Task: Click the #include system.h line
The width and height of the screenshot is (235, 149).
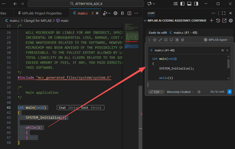Action: (x=64, y=77)
